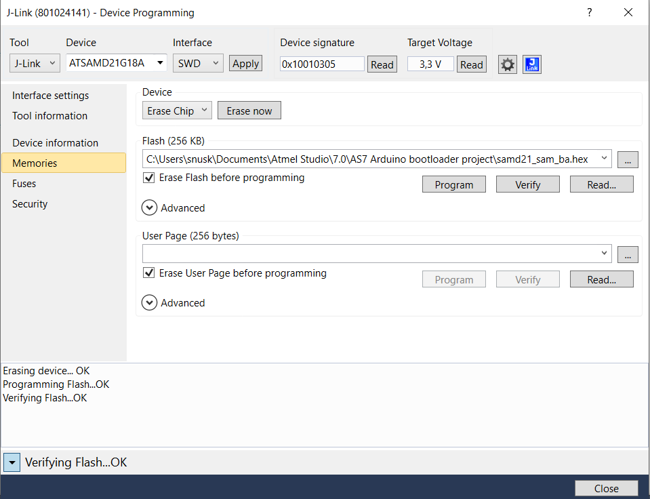
Task: Click the Device signature field 0x10010305
Action: [x=322, y=64]
